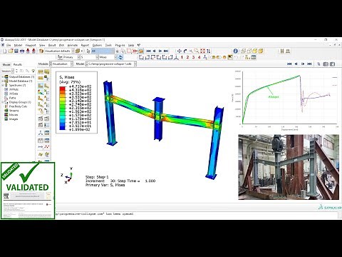Click the Auto-fit view icon
342x257 pixels.
pyautogui.click(x=202, y=51)
